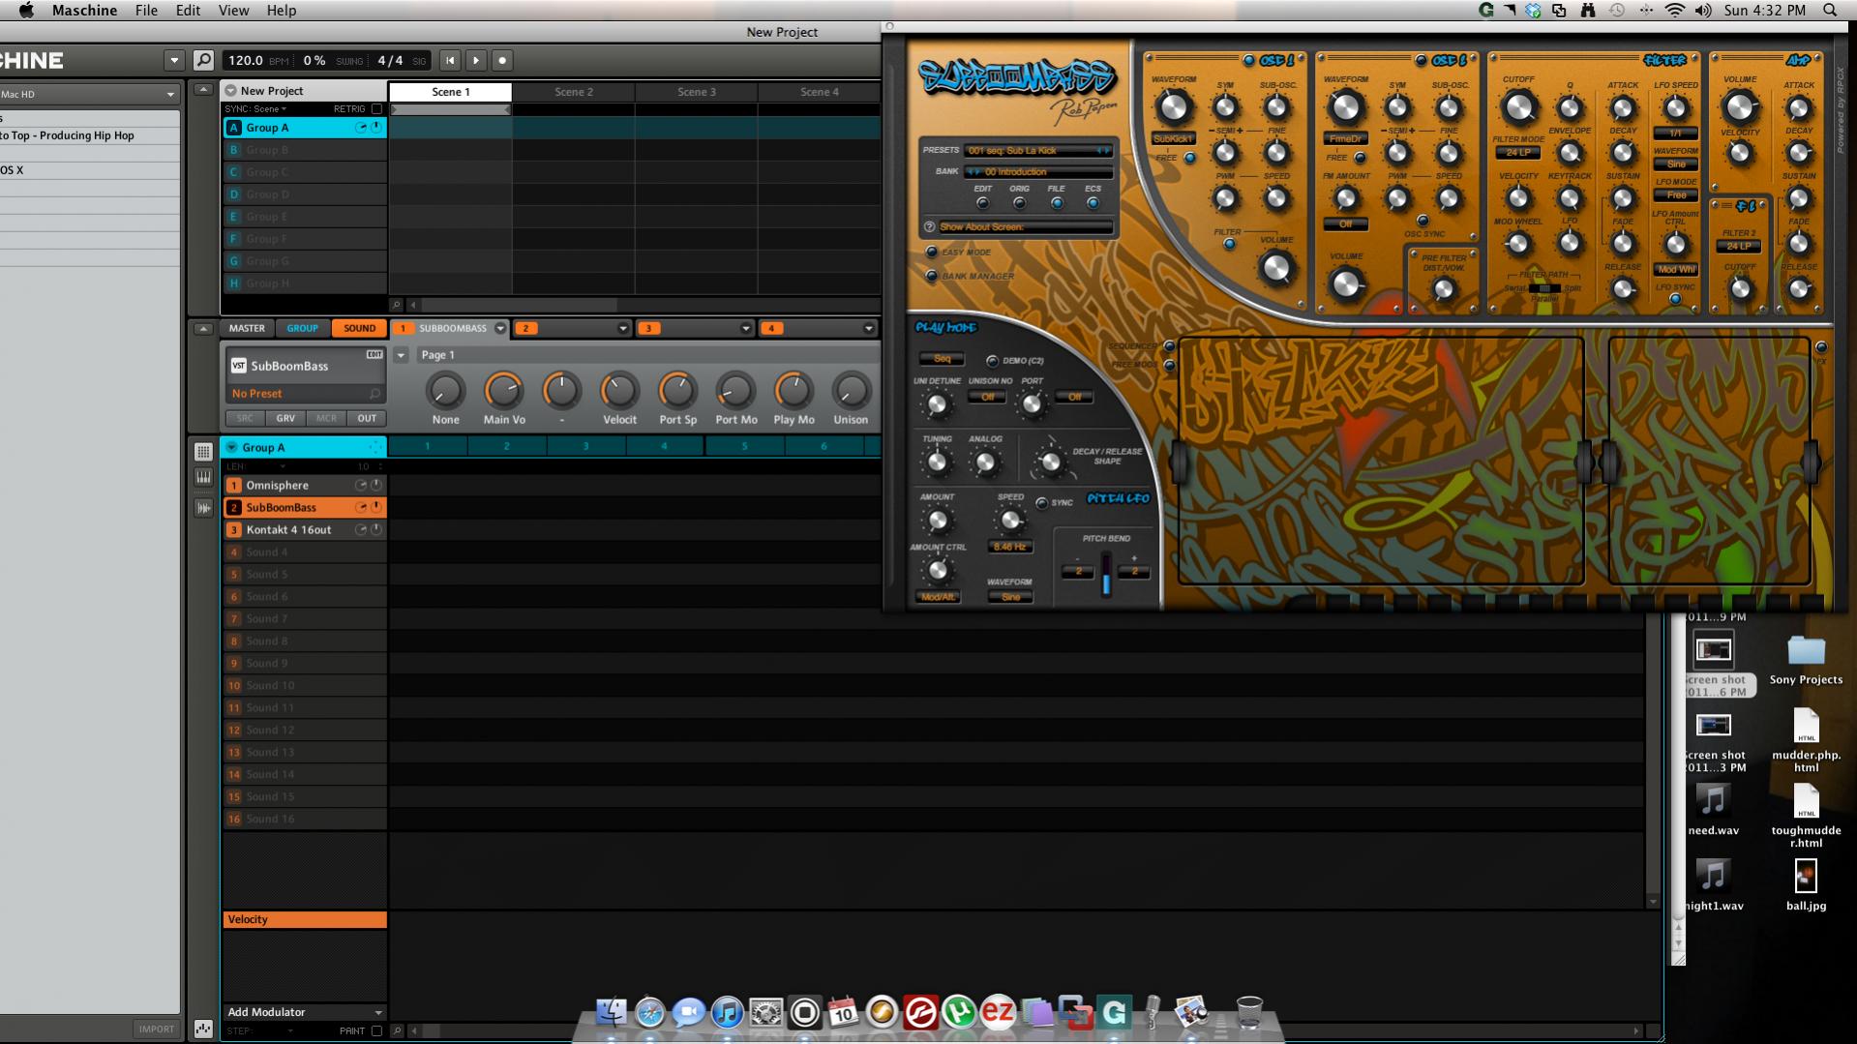Click the PITCH BEND slider
Screen dimensions: 1857x1044
pos(1106,574)
